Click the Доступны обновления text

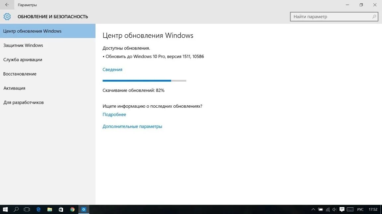(x=126, y=48)
